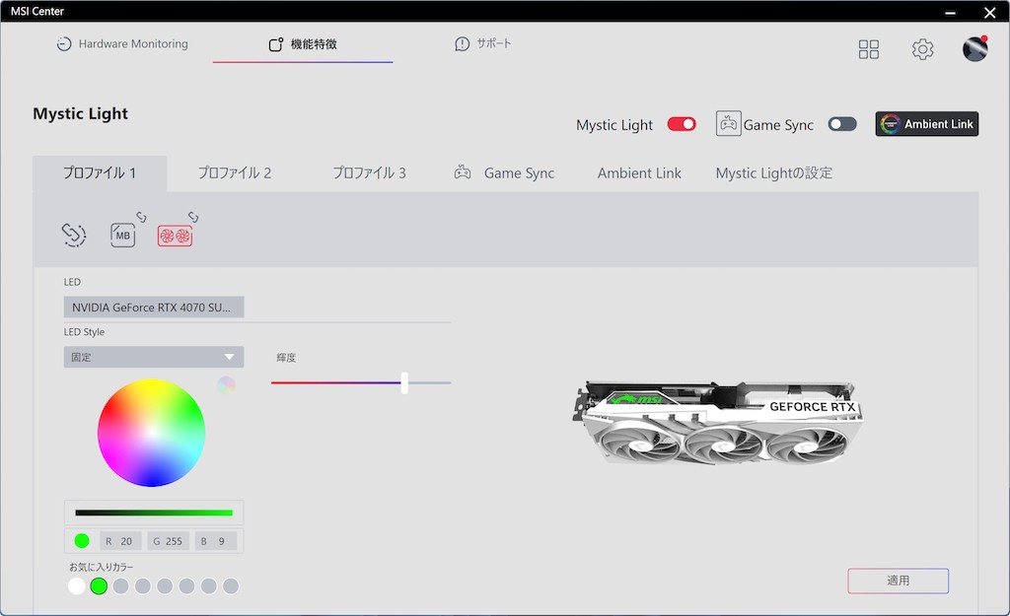Switch to the Hardware Monitoring tab
Screen dimensions: 1010x616
coord(122,43)
